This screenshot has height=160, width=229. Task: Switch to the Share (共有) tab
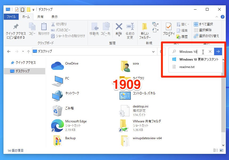(x=40, y=17)
